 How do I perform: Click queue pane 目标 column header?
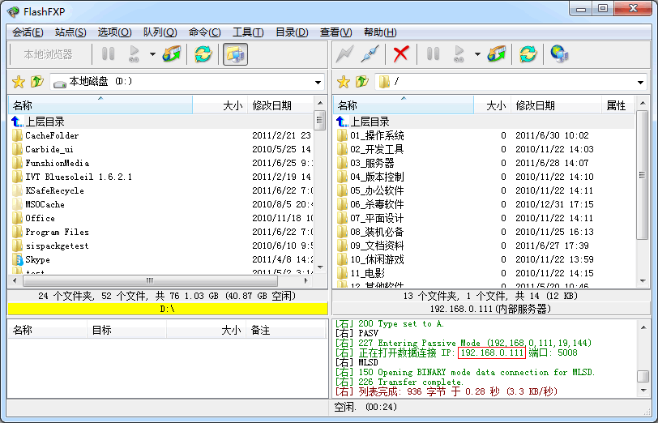(x=126, y=331)
